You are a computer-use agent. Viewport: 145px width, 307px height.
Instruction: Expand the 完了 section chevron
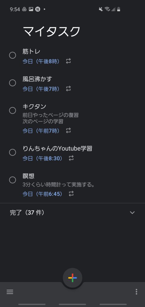tap(132, 213)
